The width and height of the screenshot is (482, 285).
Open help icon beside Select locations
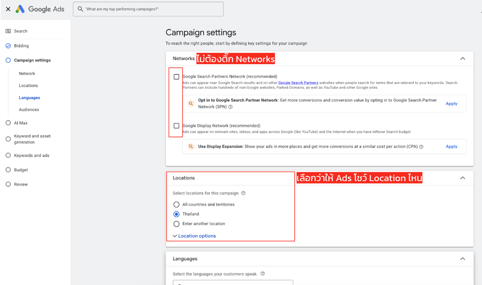coord(243,193)
